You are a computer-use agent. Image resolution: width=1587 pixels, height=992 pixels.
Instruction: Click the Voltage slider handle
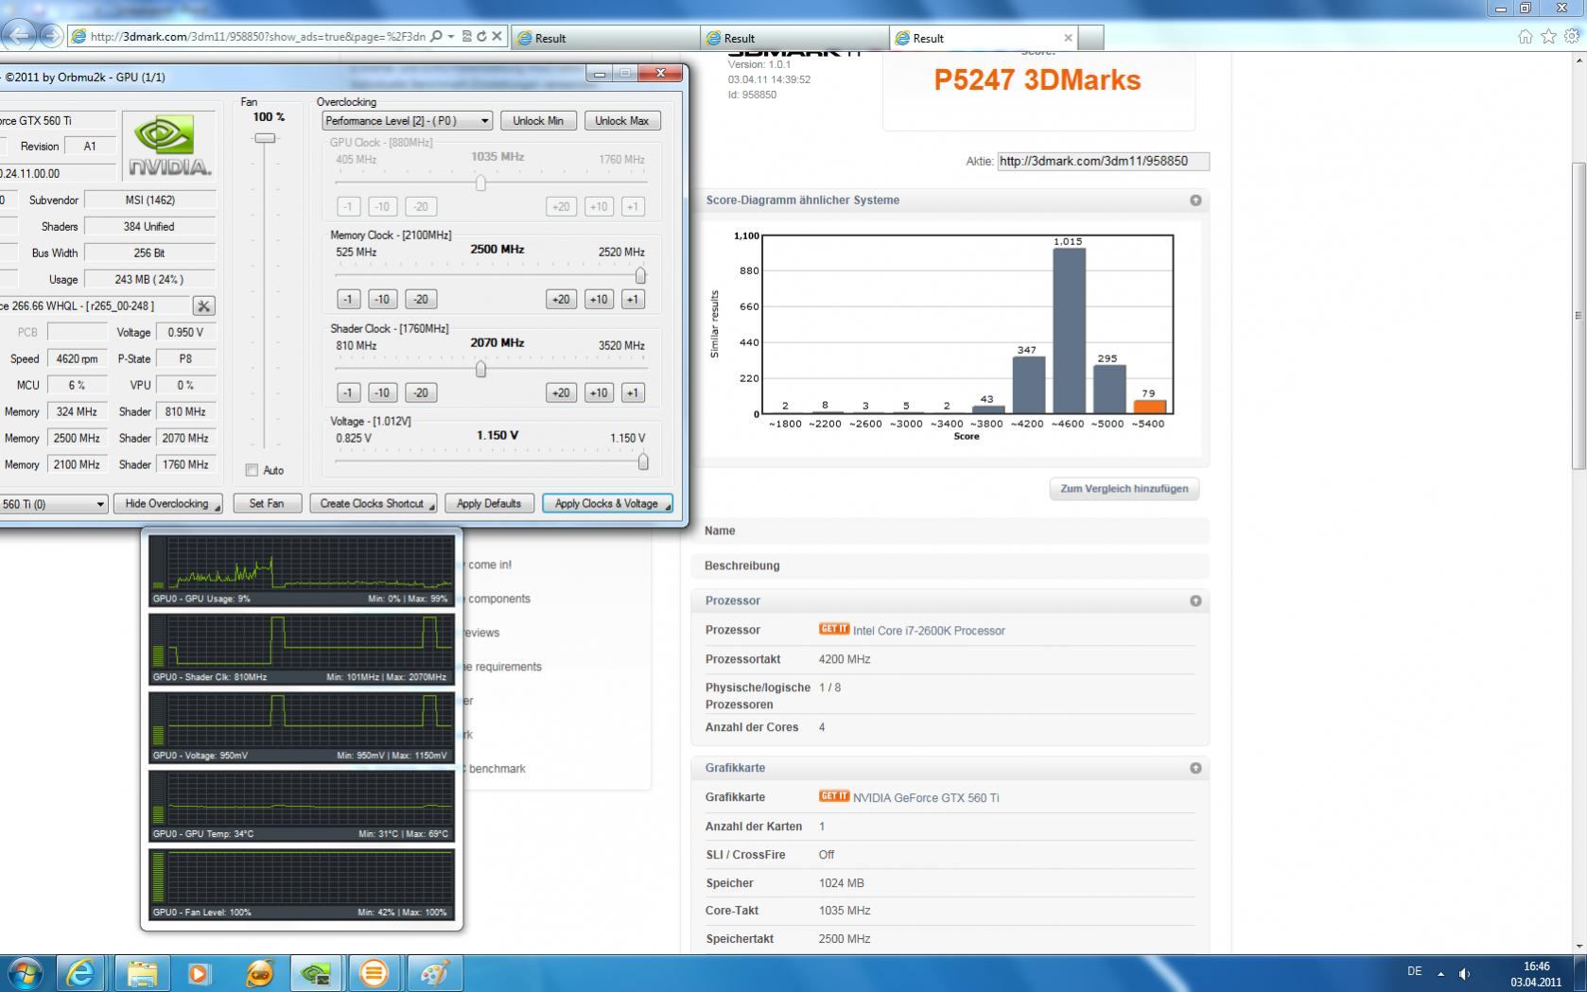click(643, 461)
